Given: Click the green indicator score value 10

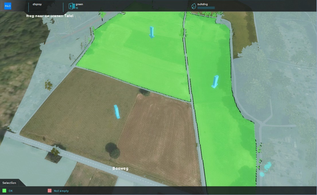Looking at the screenshot, I should (77, 8).
